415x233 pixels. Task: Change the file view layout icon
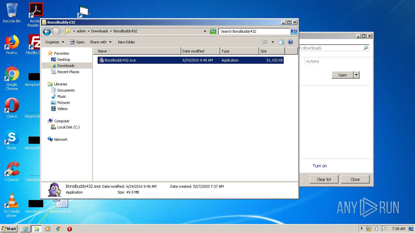[265, 42]
